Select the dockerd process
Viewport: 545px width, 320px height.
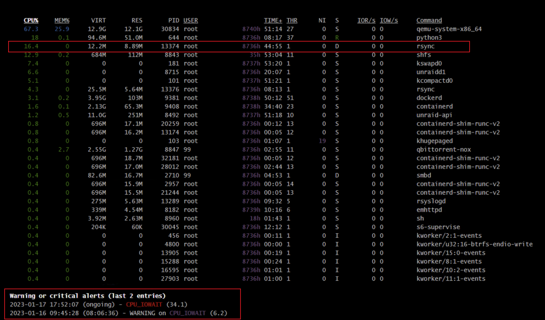429,98
